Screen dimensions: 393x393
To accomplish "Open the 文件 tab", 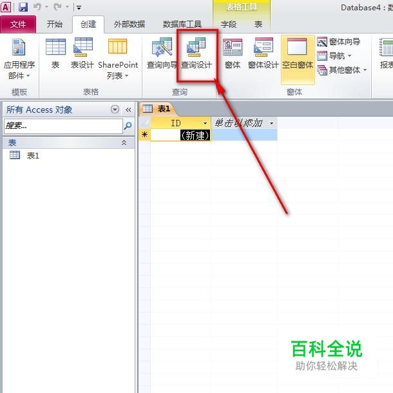I will 18,24.
